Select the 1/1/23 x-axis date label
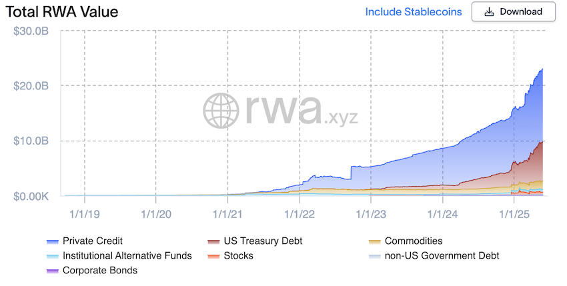 (371, 214)
